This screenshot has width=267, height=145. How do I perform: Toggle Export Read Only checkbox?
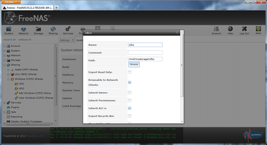(130, 72)
